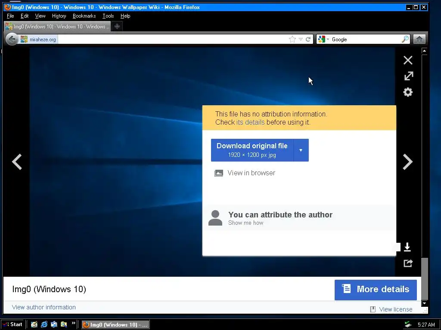441x330 pixels.
Task: Enter full screen with the expand arrows icon
Action: tap(408, 76)
